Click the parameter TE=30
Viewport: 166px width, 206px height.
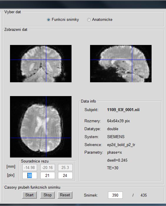coord(113,168)
